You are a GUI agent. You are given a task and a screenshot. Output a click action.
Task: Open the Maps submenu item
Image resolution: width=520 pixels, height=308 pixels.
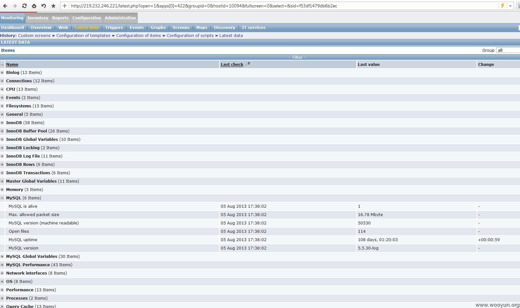coord(202,27)
